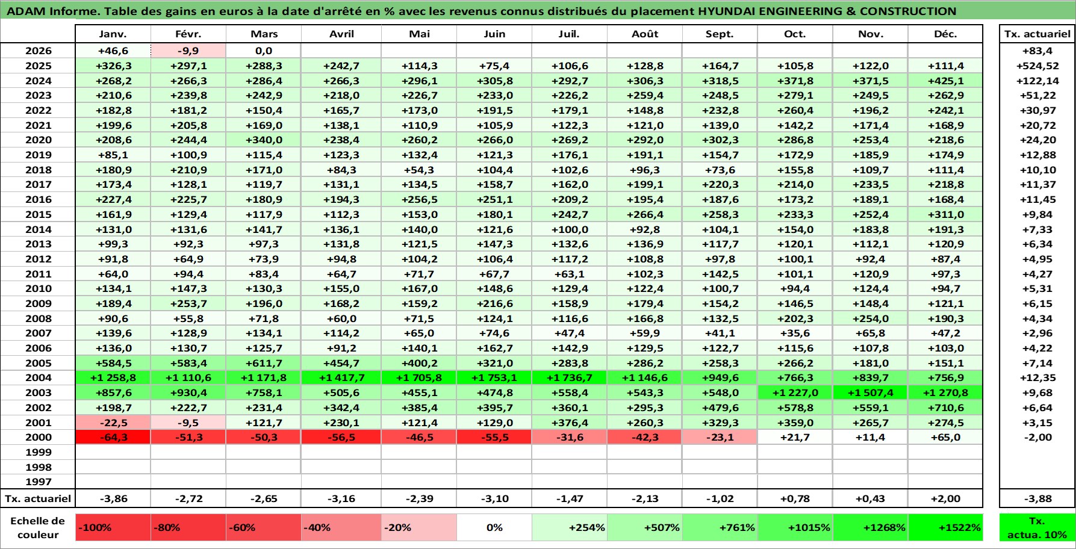Click the 2003 November value +1 507,4
Viewport: 1076px width, 549px height.
871,393
